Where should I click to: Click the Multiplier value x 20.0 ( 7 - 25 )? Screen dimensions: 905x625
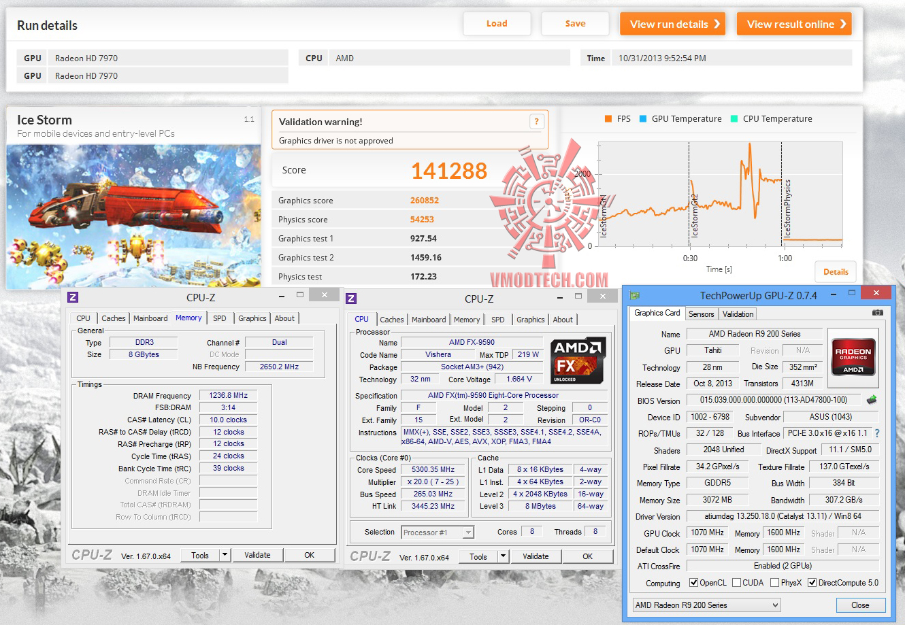pos(433,482)
